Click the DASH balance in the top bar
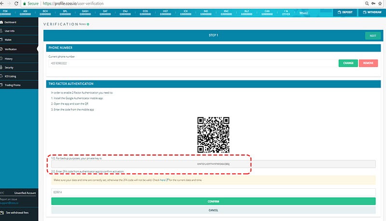386x221 pixels. (x=85, y=13)
